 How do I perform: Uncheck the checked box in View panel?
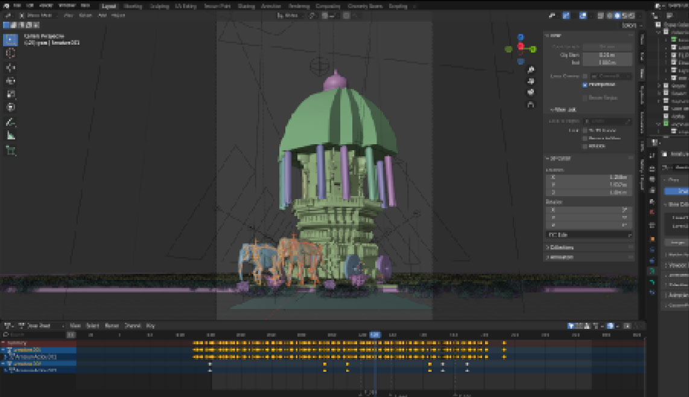[585, 85]
